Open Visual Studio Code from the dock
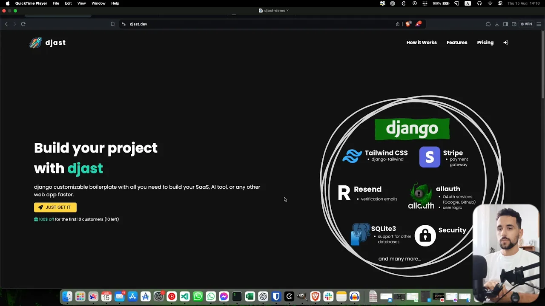This screenshot has width=545, height=306. coord(185,297)
